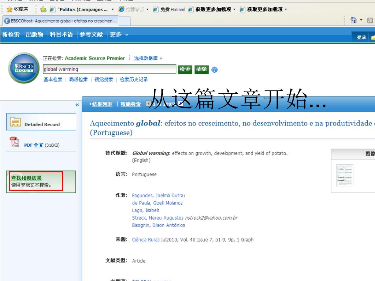Open the 免费 Hotmail favorites link

[169, 9]
